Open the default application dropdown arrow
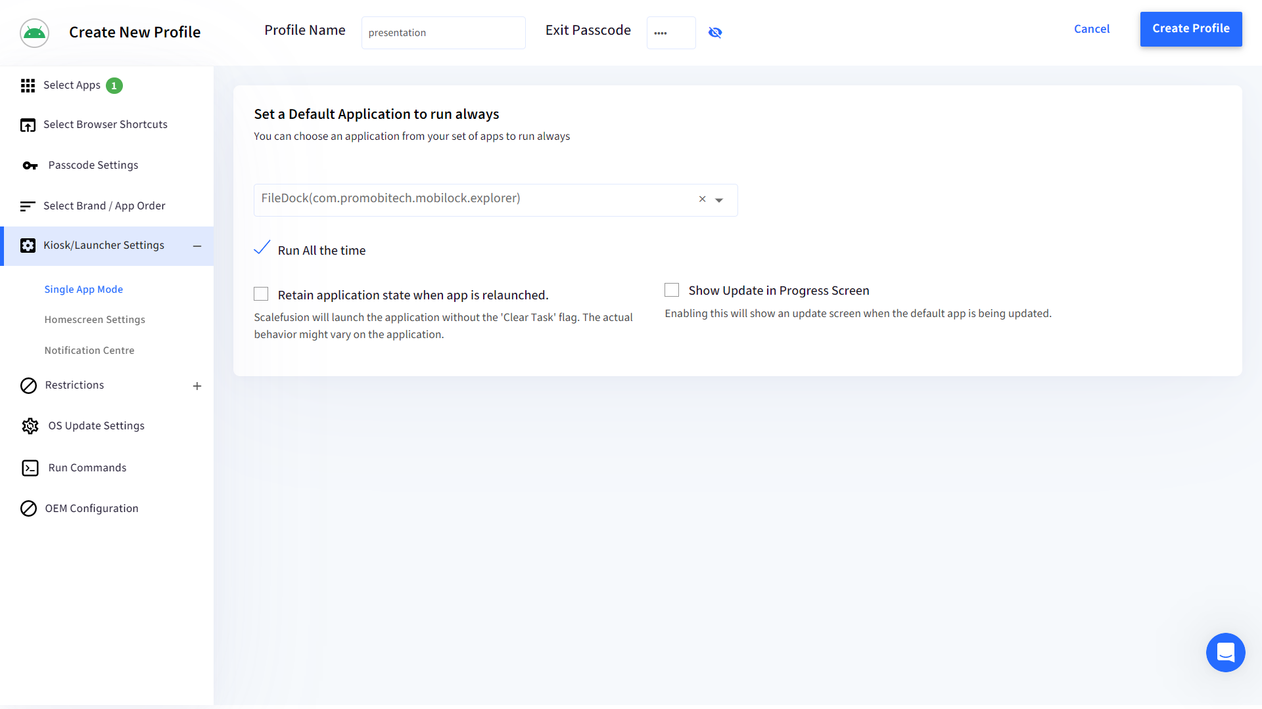 click(719, 200)
